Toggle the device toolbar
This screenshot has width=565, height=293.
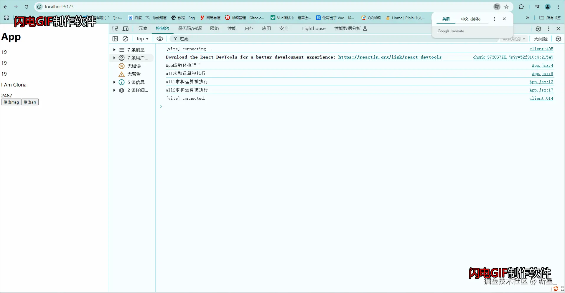(x=125, y=29)
